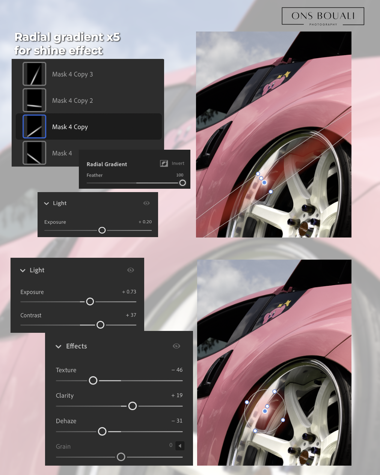Click the Feather value 100
This screenshot has height=475, width=380.
180,175
